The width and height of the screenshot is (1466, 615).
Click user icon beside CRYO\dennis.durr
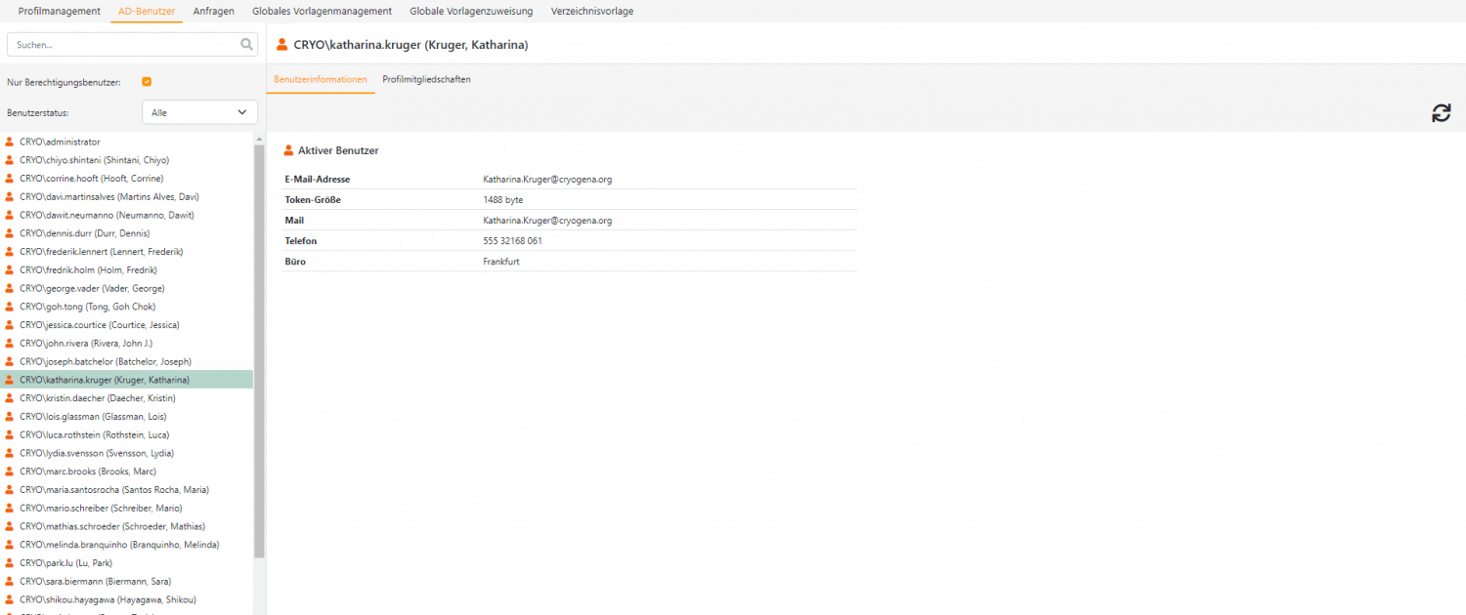click(x=10, y=233)
